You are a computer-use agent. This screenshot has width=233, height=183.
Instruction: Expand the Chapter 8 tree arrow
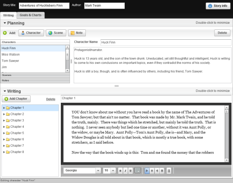click(4, 152)
